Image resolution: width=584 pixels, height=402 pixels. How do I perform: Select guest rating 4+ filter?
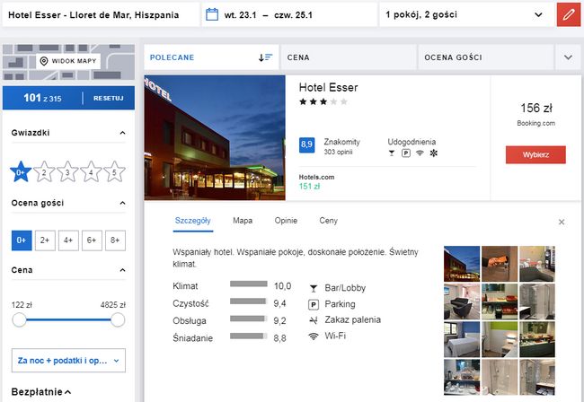click(68, 240)
